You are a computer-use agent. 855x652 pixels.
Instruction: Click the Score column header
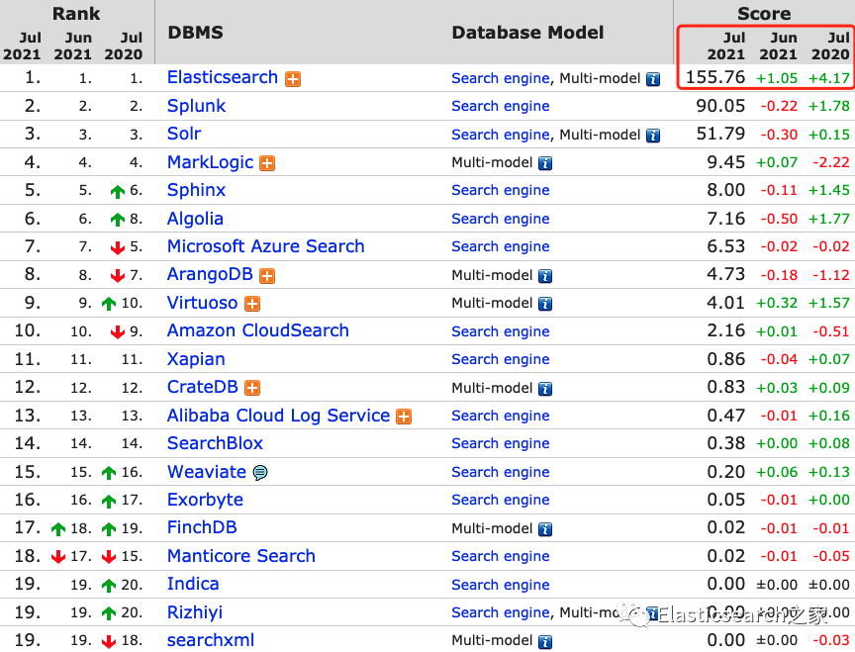[x=764, y=14]
